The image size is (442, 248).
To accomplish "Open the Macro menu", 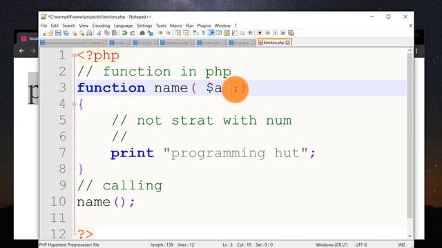I will click(176, 25).
